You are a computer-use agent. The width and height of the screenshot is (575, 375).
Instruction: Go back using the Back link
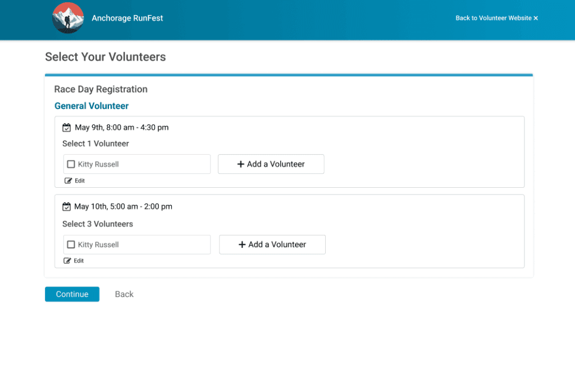coord(124,294)
